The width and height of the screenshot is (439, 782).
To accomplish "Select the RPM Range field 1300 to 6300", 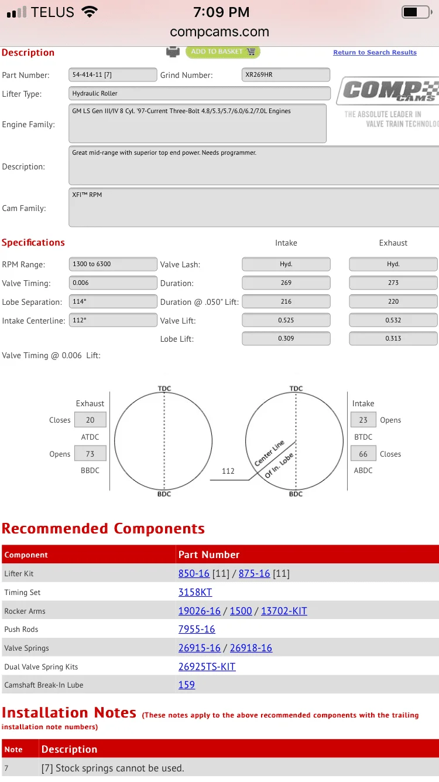I will tap(113, 264).
